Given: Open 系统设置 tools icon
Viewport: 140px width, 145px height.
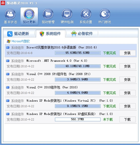Looking at the screenshot, I should pos(86,14).
